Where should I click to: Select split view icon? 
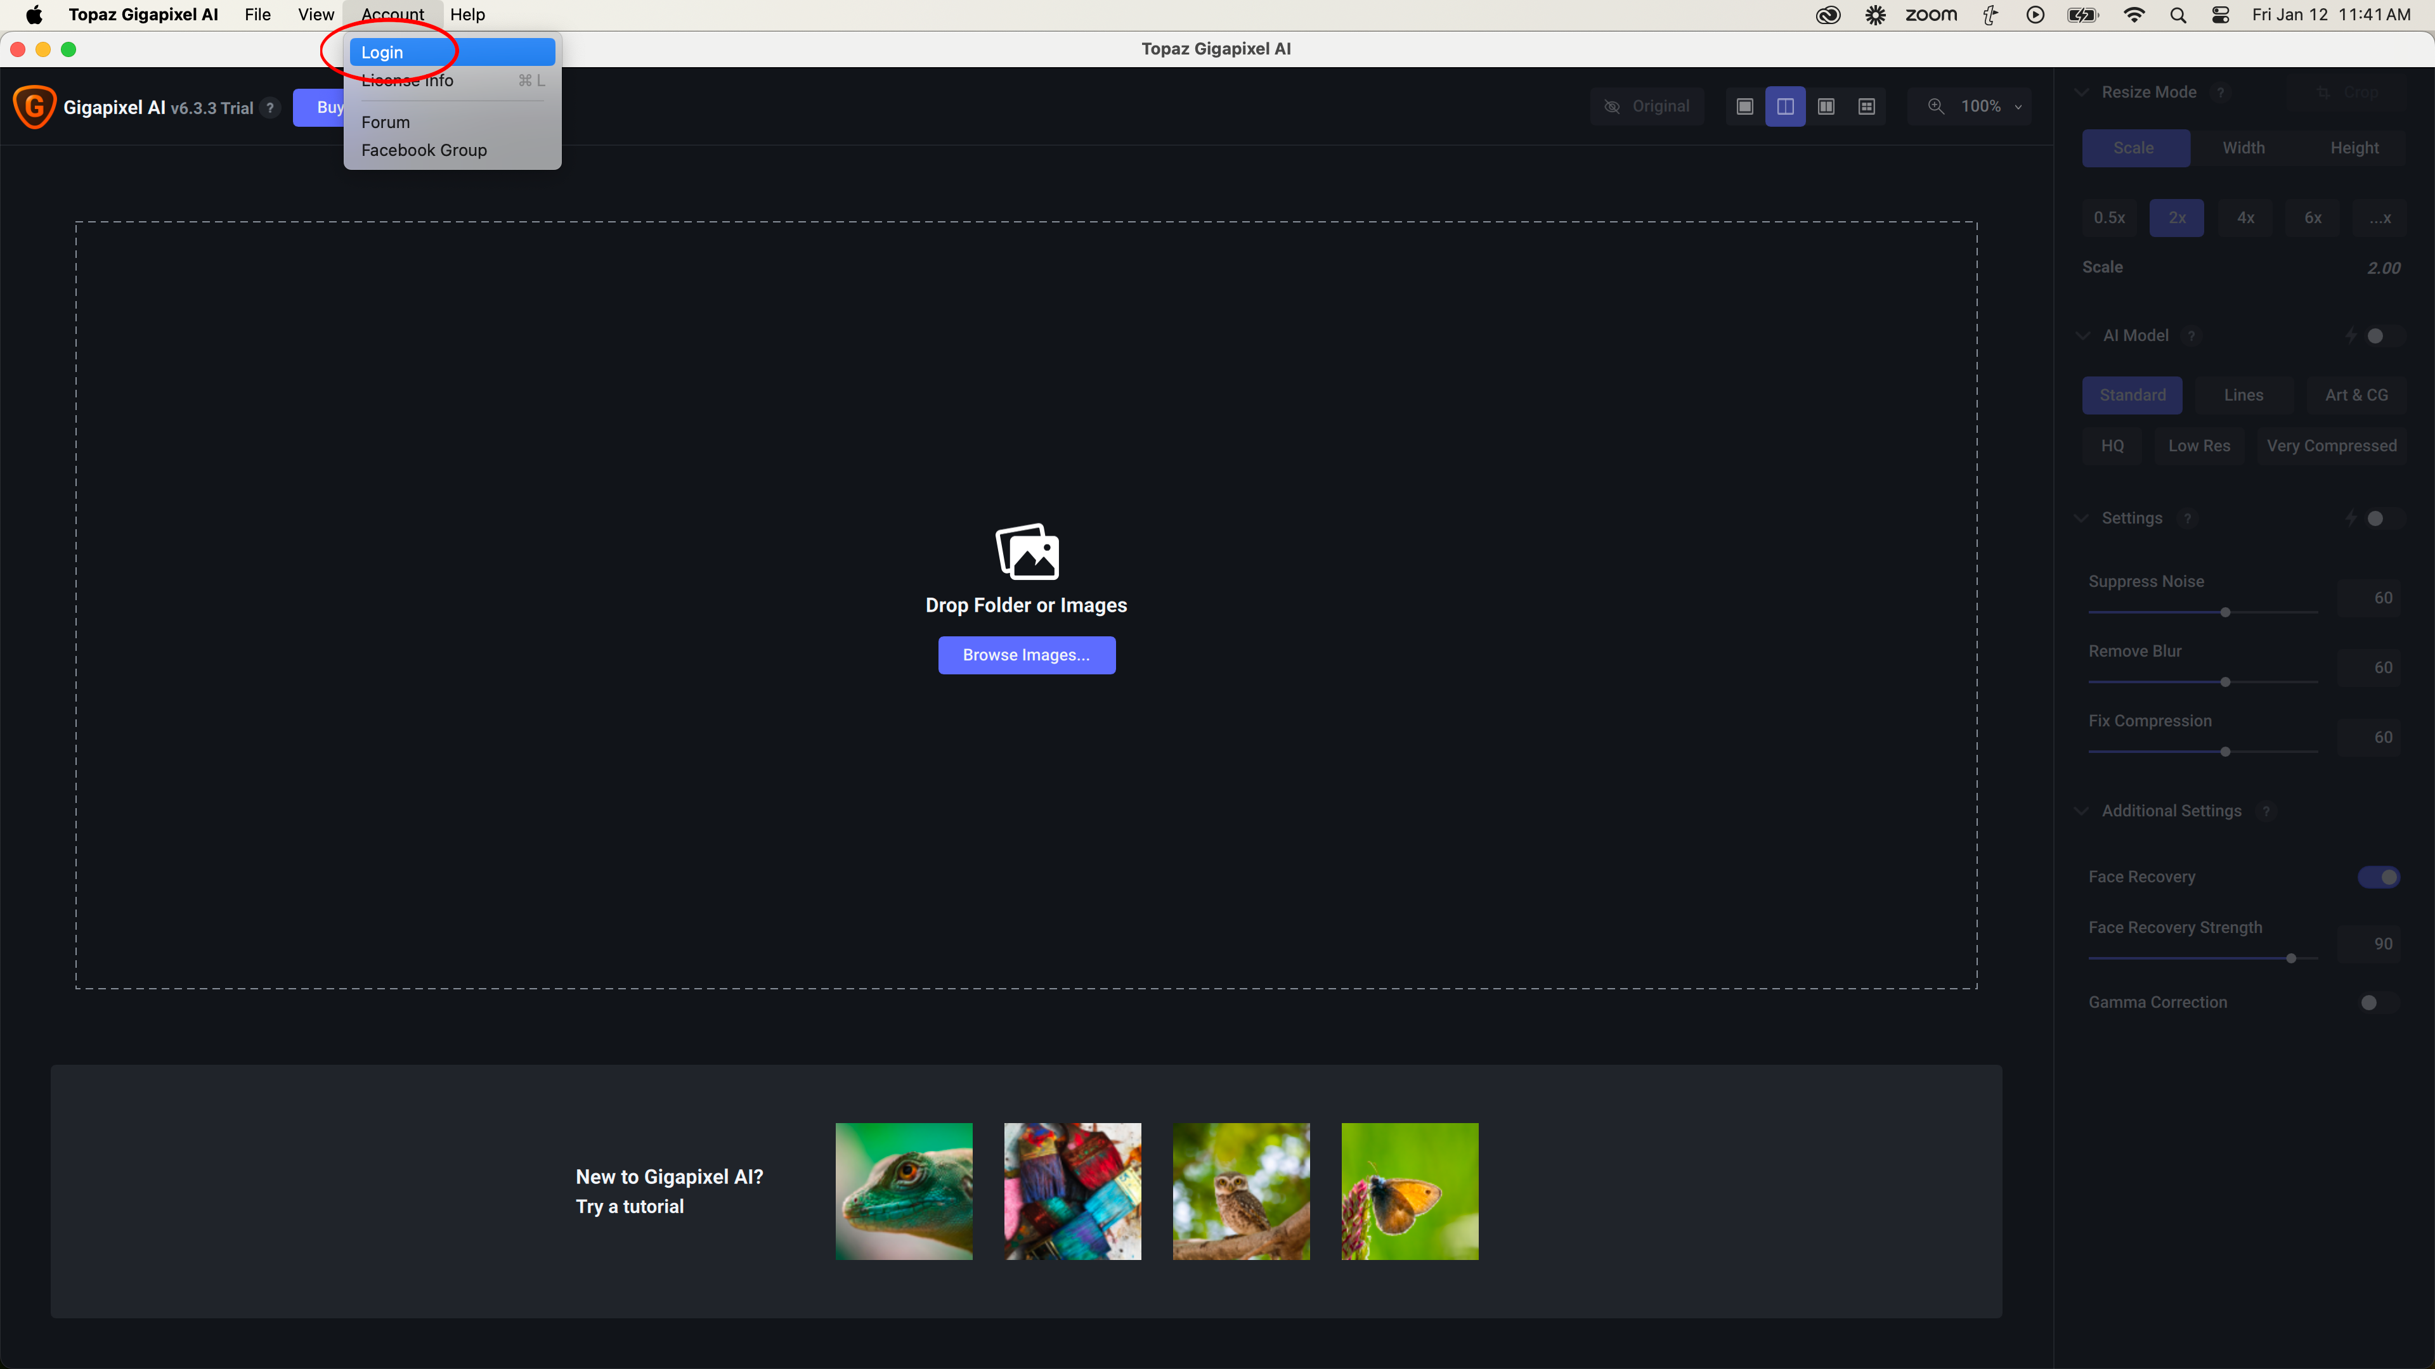tap(1784, 106)
